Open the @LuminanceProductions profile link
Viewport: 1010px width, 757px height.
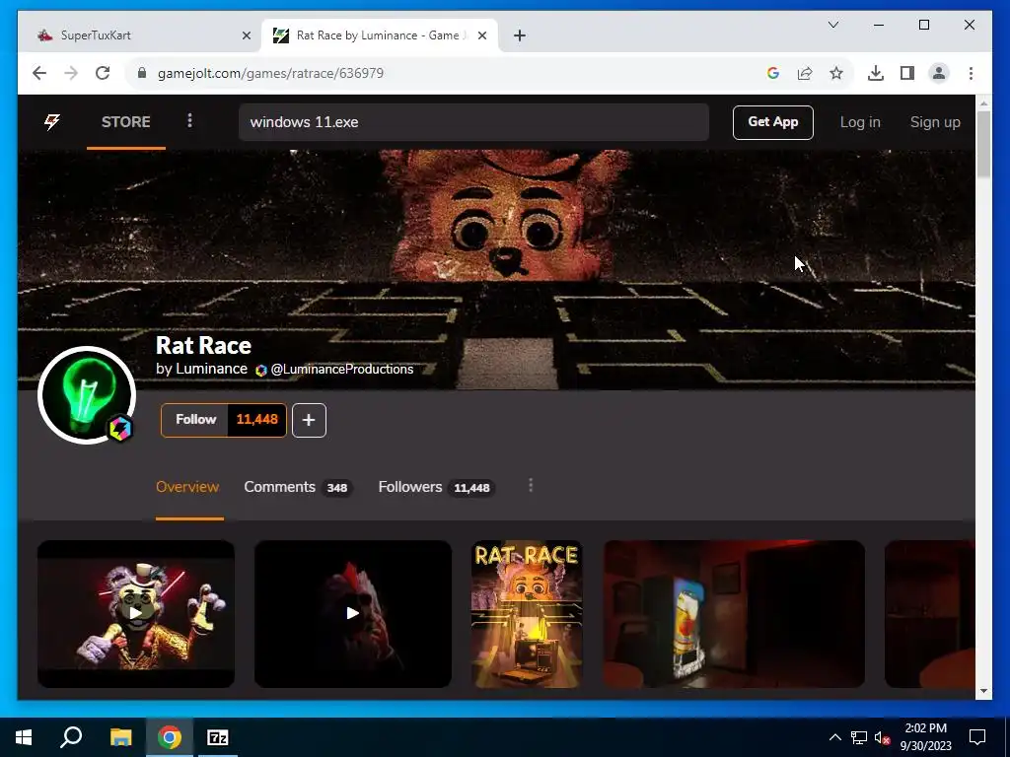tap(342, 369)
